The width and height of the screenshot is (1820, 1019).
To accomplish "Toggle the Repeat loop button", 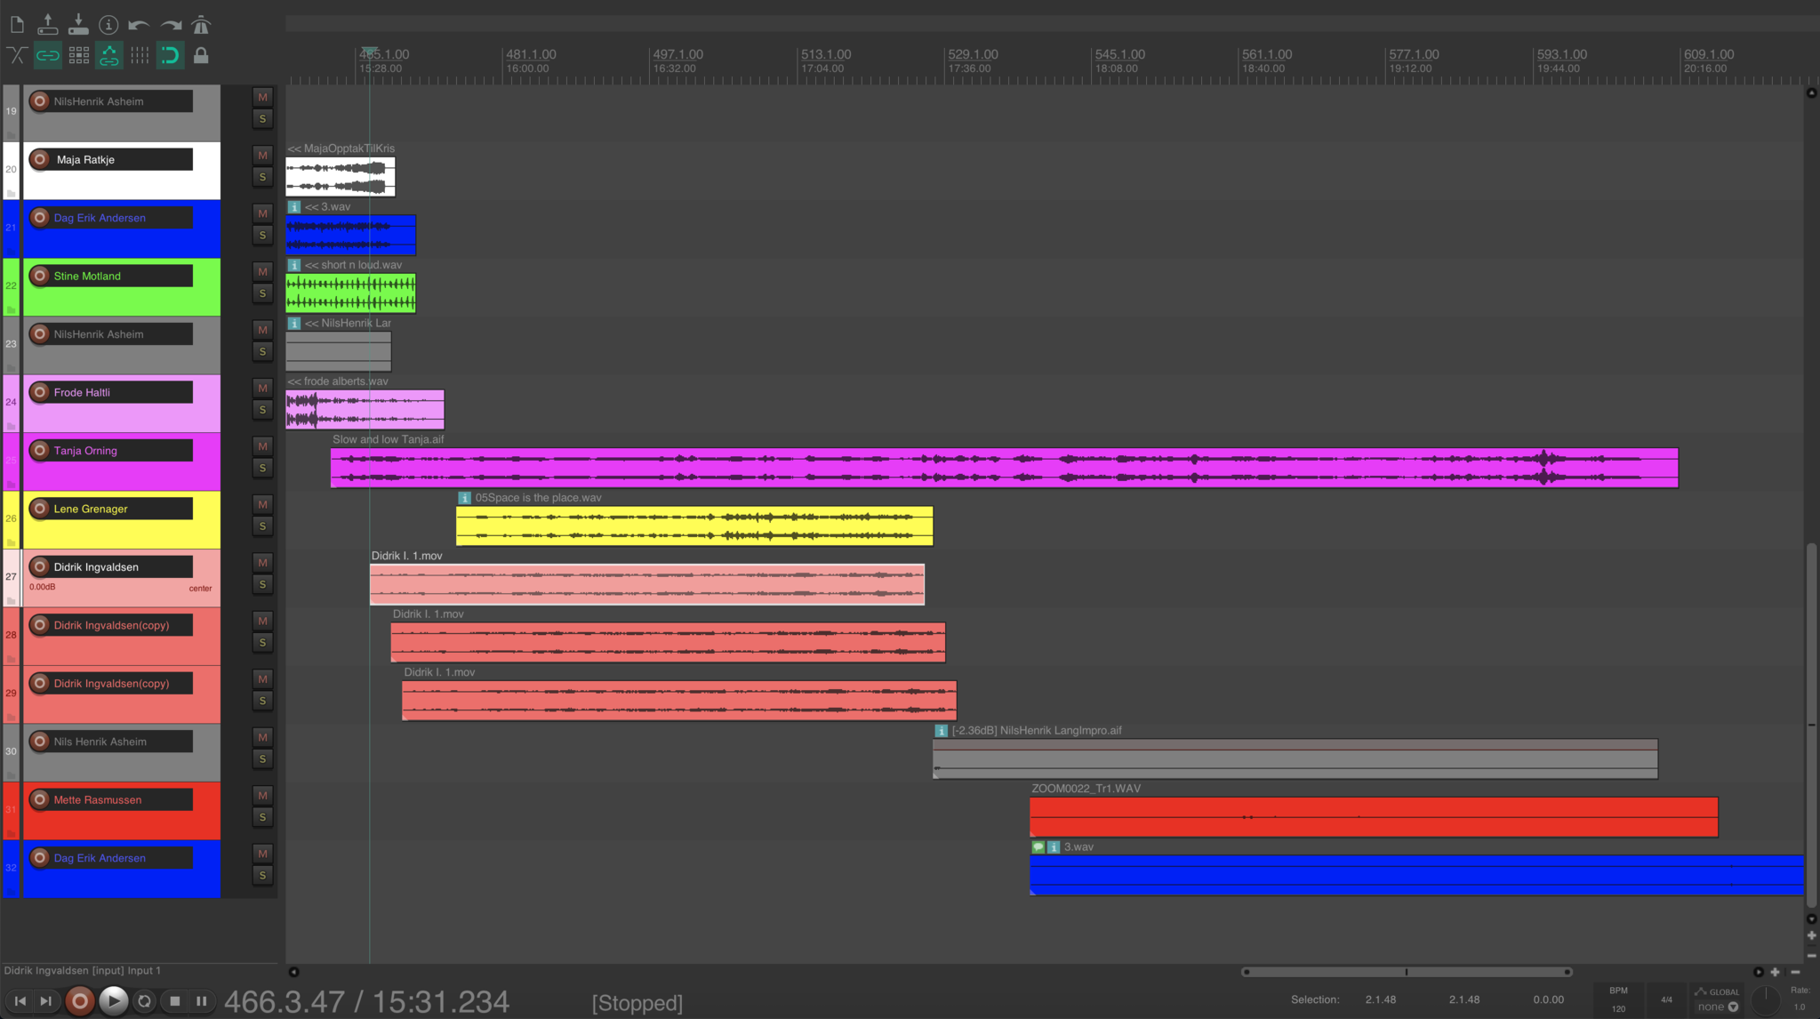I will coord(144,1001).
